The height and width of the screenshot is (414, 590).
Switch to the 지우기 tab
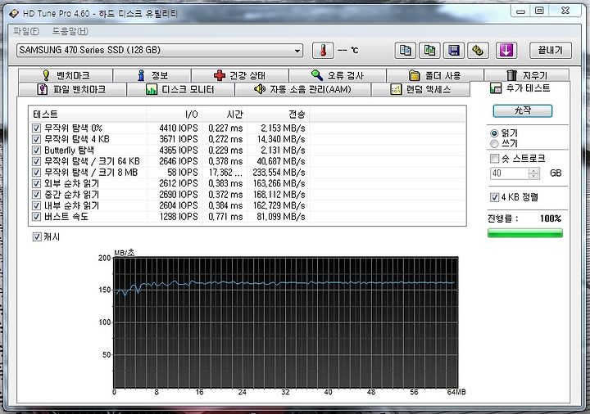(527, 75)
